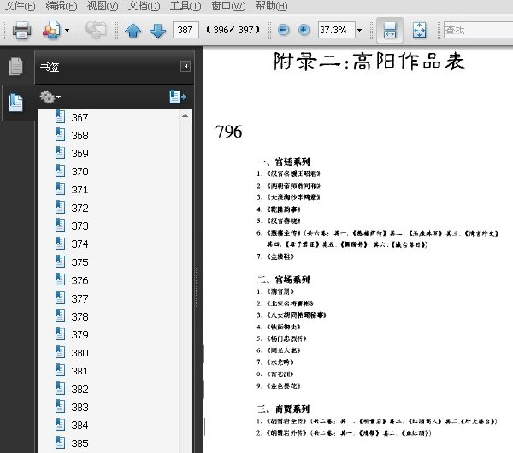Open the zoom level dropdown arrow
Viewport: 513px width, 453px height.
pos(360,31)
